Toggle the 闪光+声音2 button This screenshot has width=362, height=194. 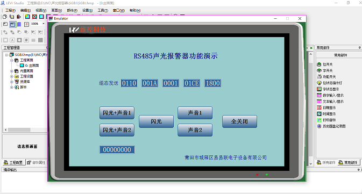117,130
